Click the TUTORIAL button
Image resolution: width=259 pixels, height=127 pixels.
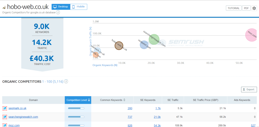(233, 8)
